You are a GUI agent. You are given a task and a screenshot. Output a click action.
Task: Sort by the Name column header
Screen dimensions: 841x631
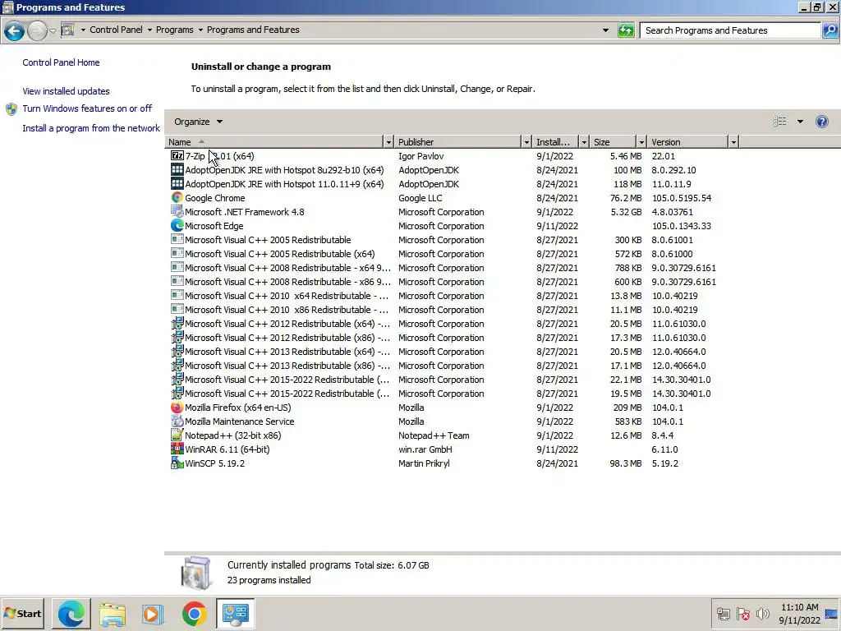(274, 141)
